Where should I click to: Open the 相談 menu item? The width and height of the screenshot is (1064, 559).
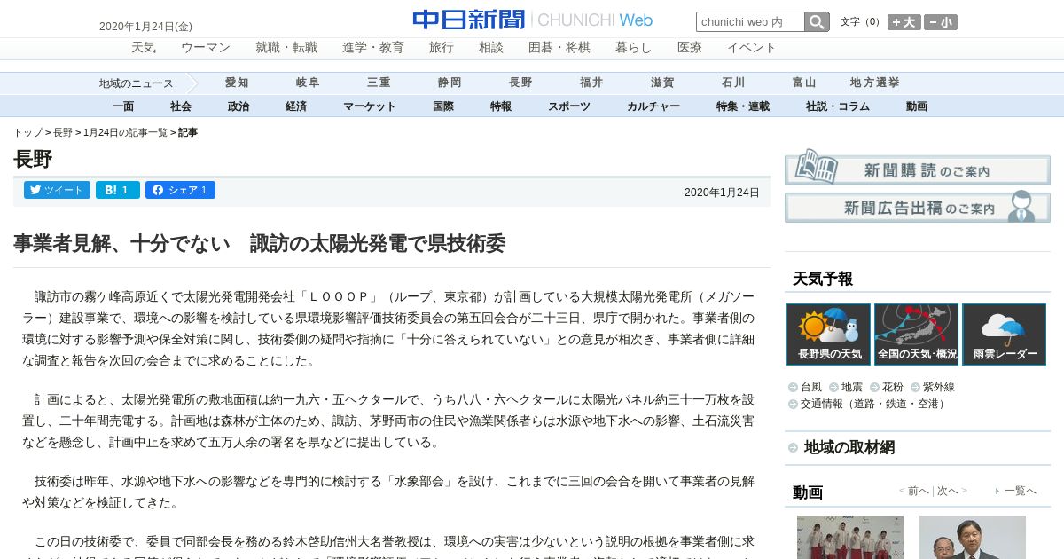click(491, 47)
